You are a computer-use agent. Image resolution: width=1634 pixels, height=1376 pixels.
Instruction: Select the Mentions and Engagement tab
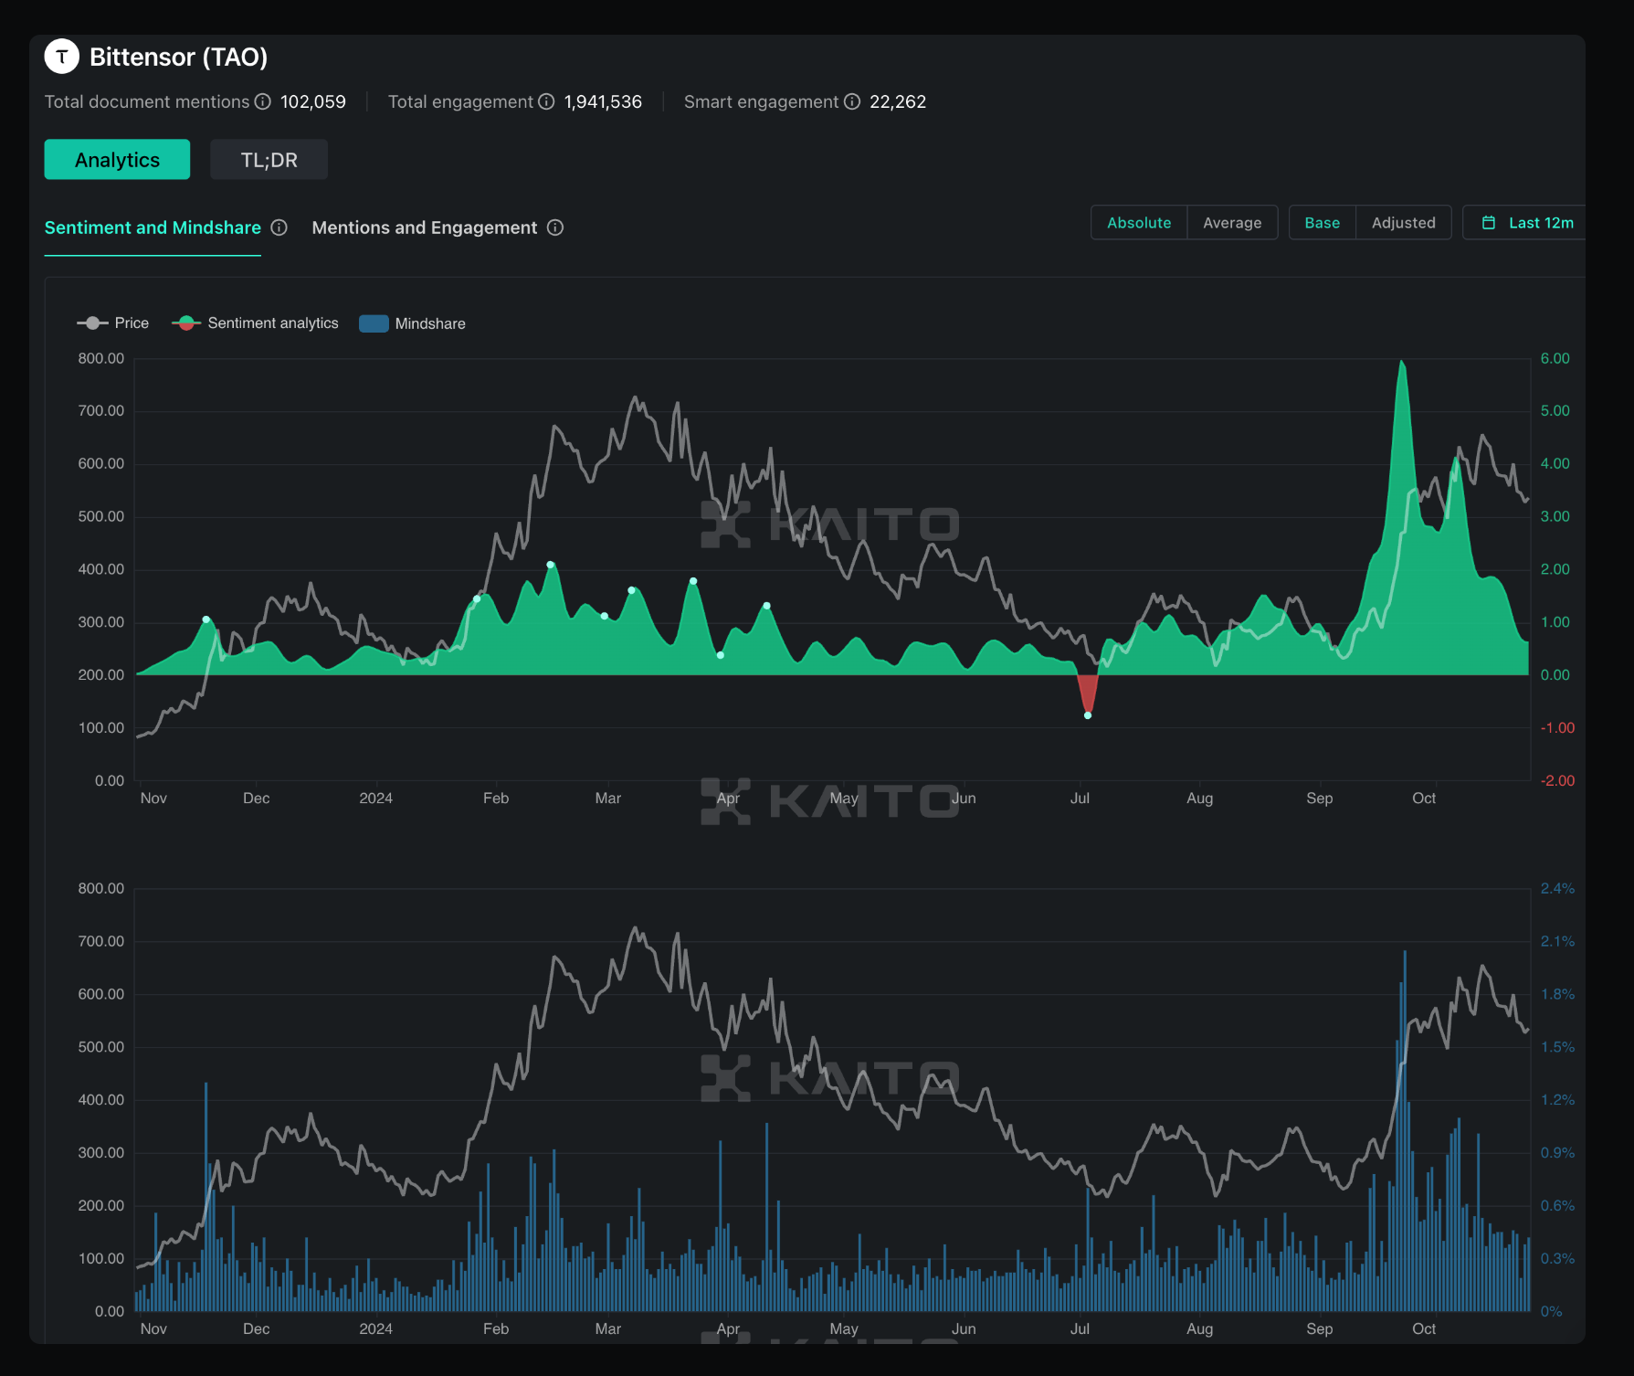pos(425,228)
